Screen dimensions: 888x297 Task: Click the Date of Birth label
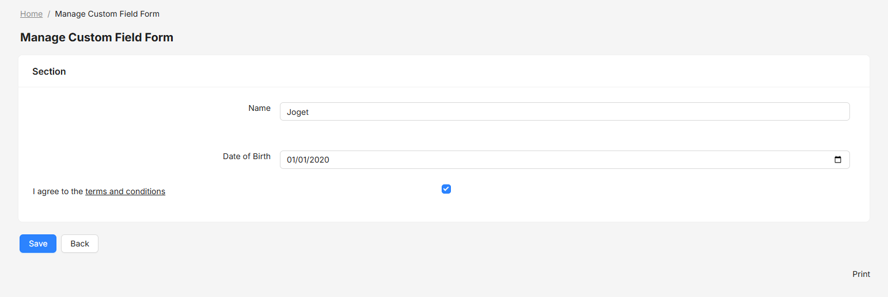coord(246,156)
